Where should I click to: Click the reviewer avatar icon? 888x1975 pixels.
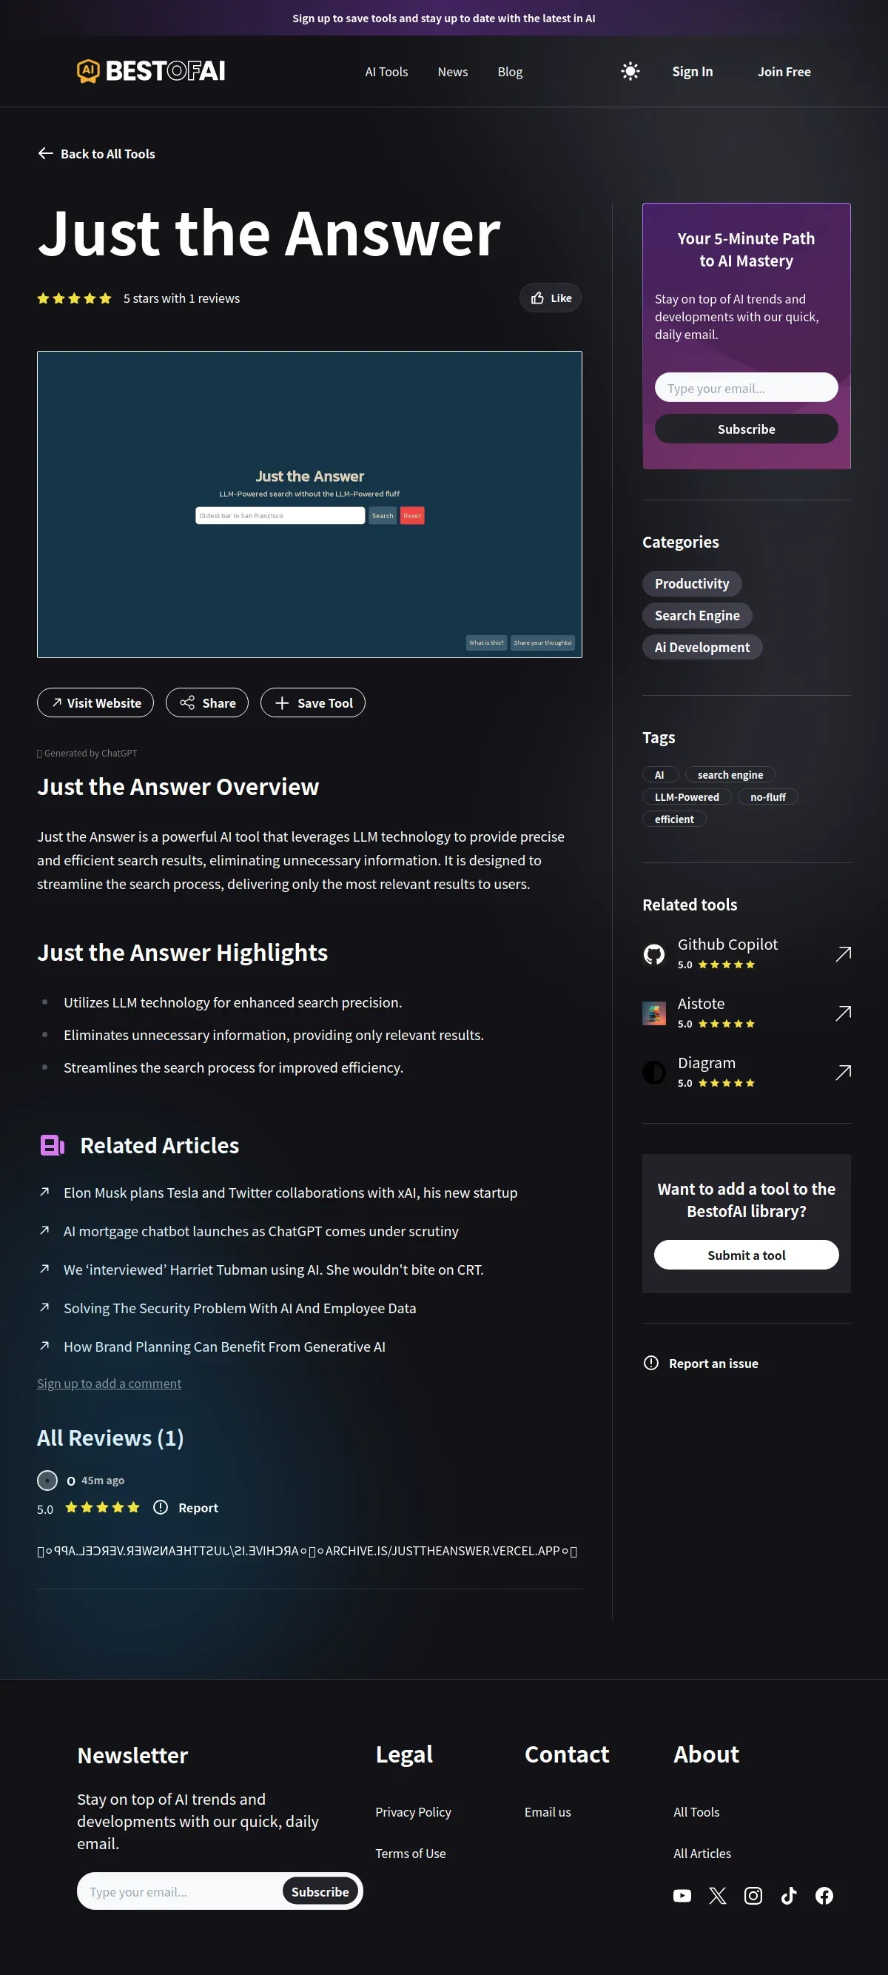(47, 1481)
